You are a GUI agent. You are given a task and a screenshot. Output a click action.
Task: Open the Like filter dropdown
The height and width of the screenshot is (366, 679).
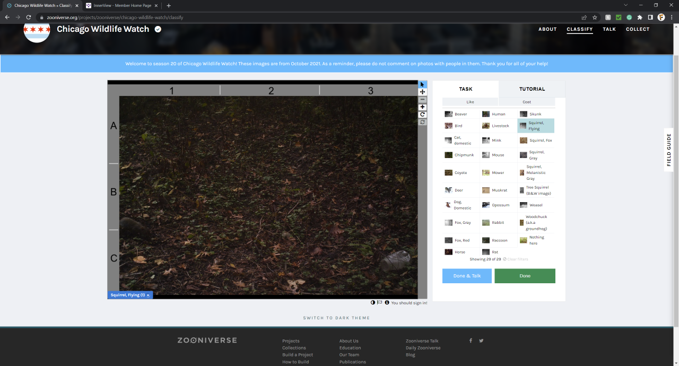(470, 102)
